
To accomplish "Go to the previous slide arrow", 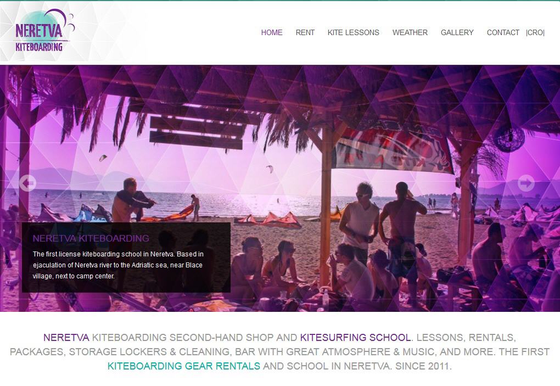I will [x=27, y=183].
